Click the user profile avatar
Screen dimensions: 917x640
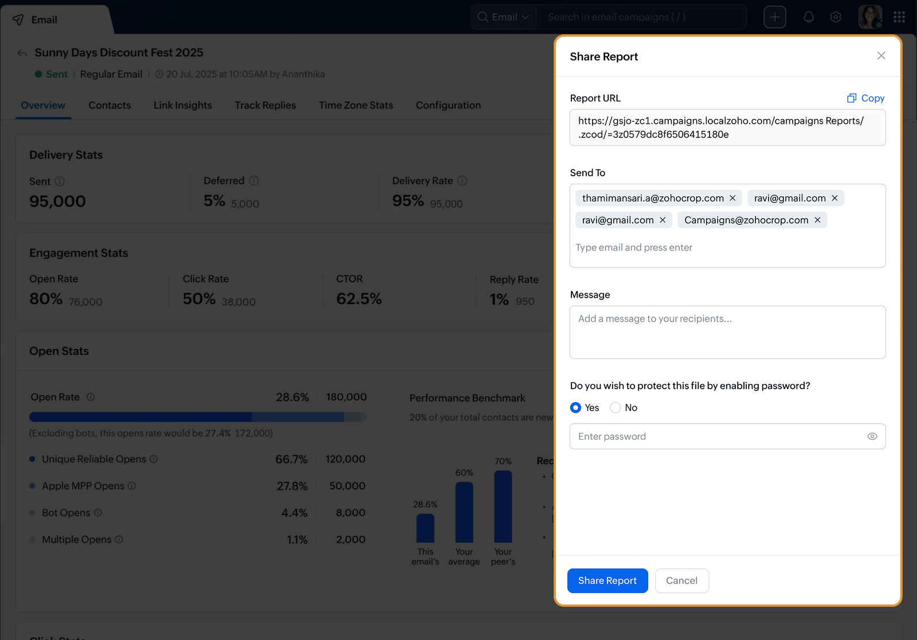tap(870, 17)
